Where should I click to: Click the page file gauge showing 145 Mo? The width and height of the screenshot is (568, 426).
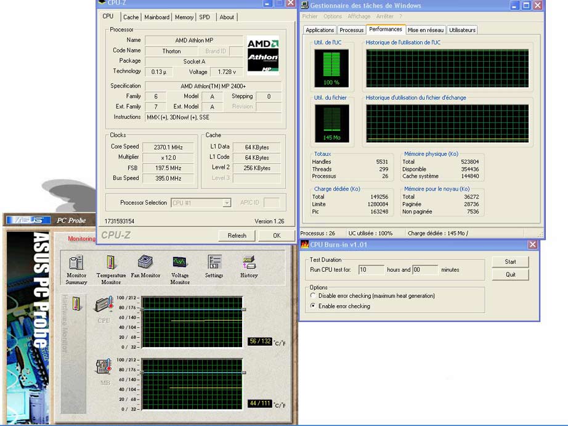(331, 124)
